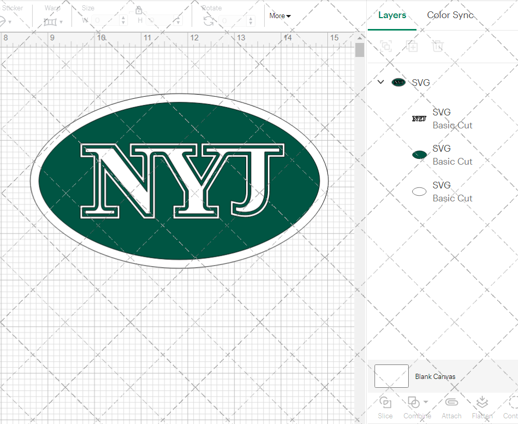Open the More dropdown menu
The width and height of the screenshot is (518, 424).
point(280,16)
